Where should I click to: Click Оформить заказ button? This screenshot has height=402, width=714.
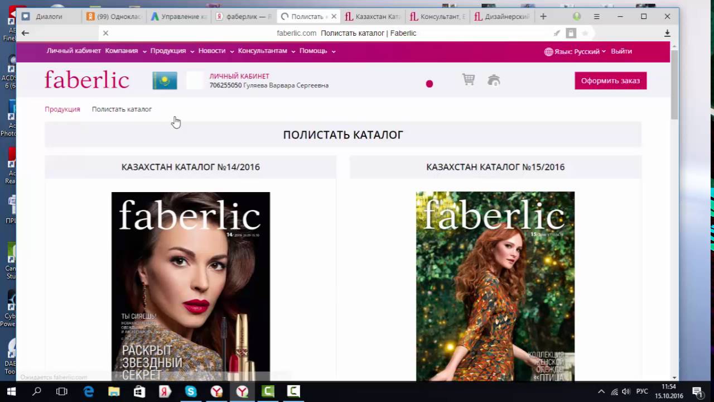(x=611, y=80)
